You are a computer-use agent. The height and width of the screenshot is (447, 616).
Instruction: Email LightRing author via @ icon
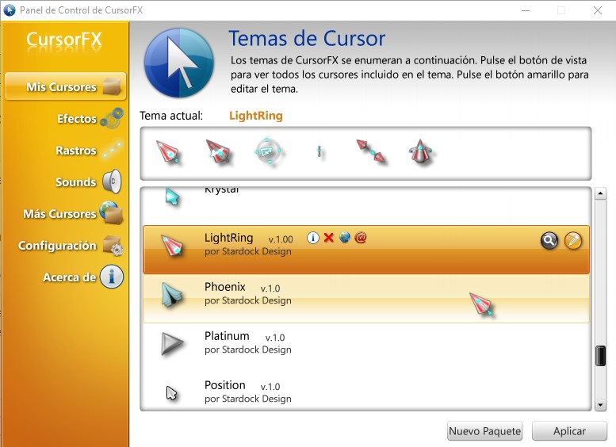point(360,237)
